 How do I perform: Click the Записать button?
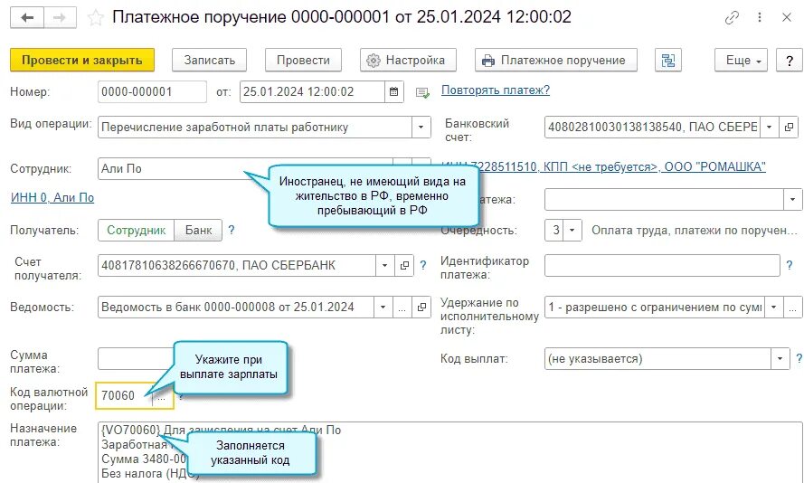(x=209, y=61)
